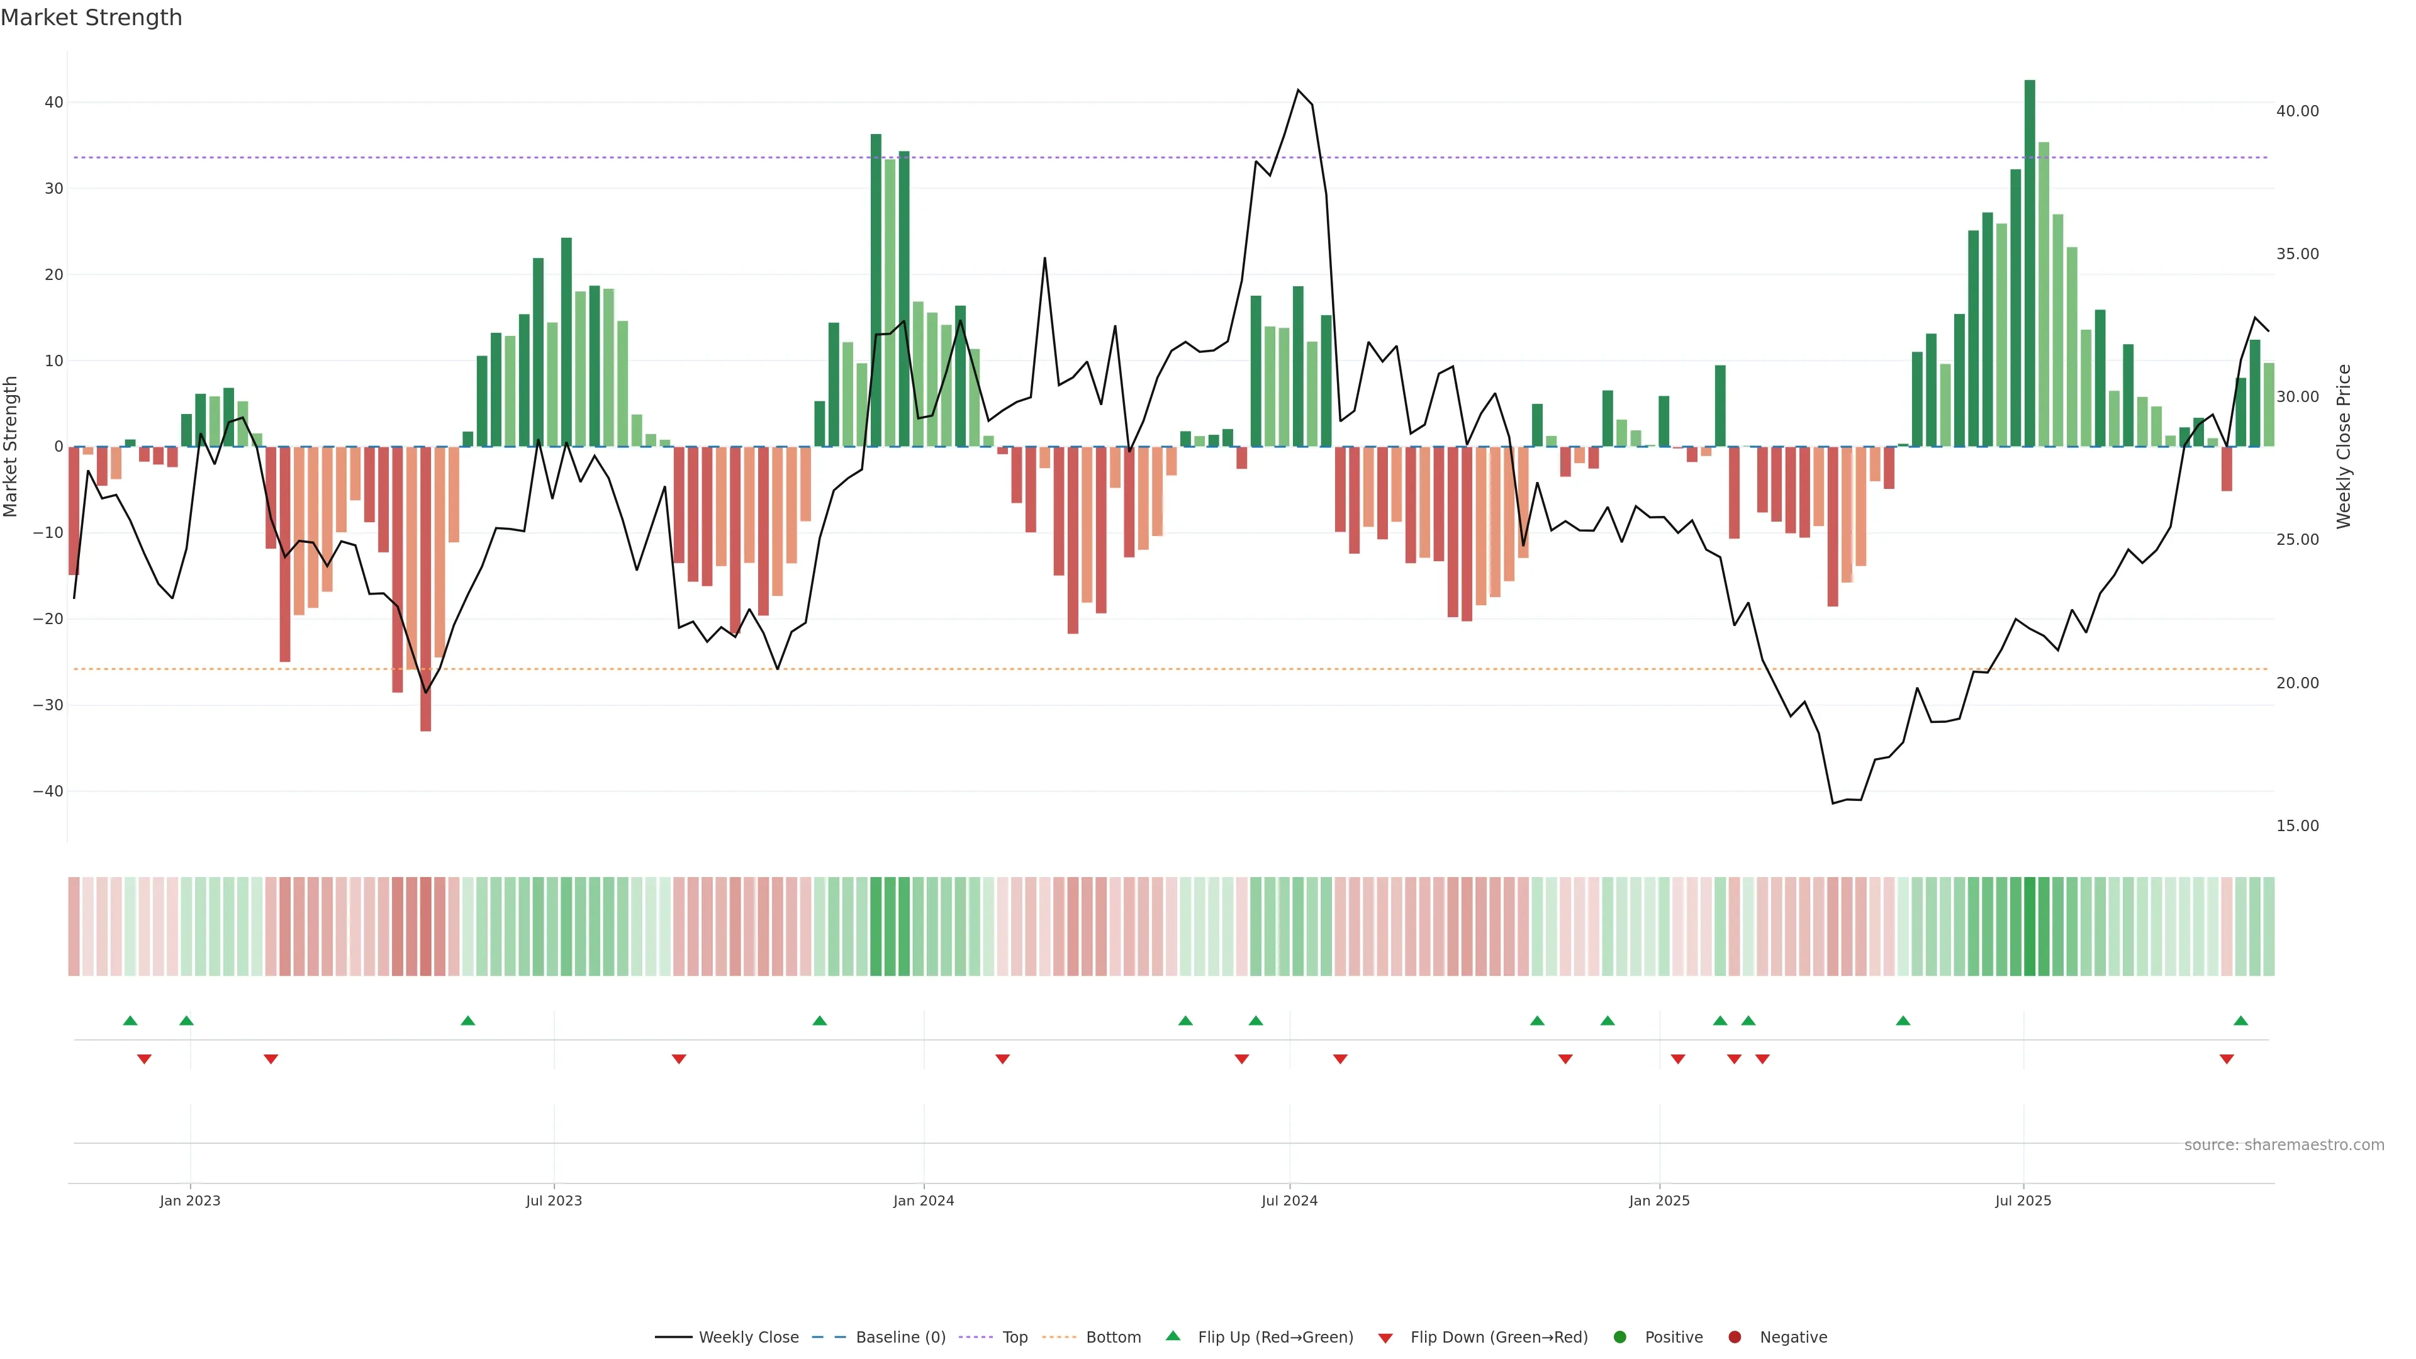Click the Jan 2023 x-axis label
Viewport: 2416px width, 1359px height.
pyautogui.click(x=189, y=1200)
